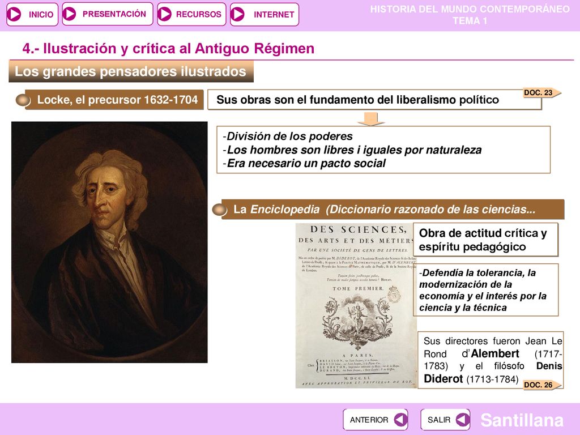Click 'Sus obras son el fundamento del liberalismo político'

coord(374,100)
